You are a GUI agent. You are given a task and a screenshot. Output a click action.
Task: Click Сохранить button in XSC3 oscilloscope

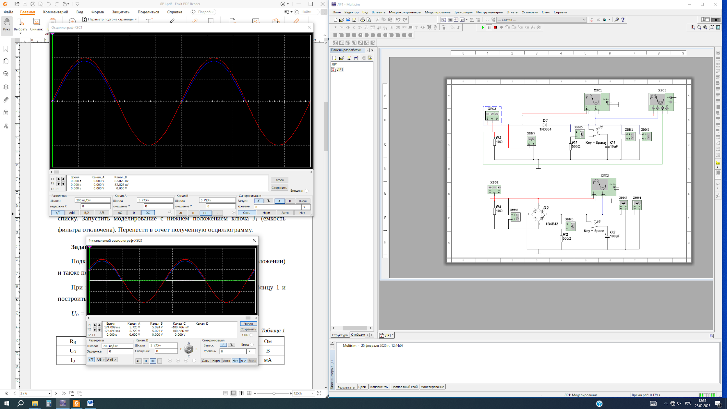tap(248, 329)
